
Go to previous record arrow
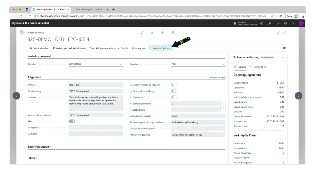click(16, 95)
